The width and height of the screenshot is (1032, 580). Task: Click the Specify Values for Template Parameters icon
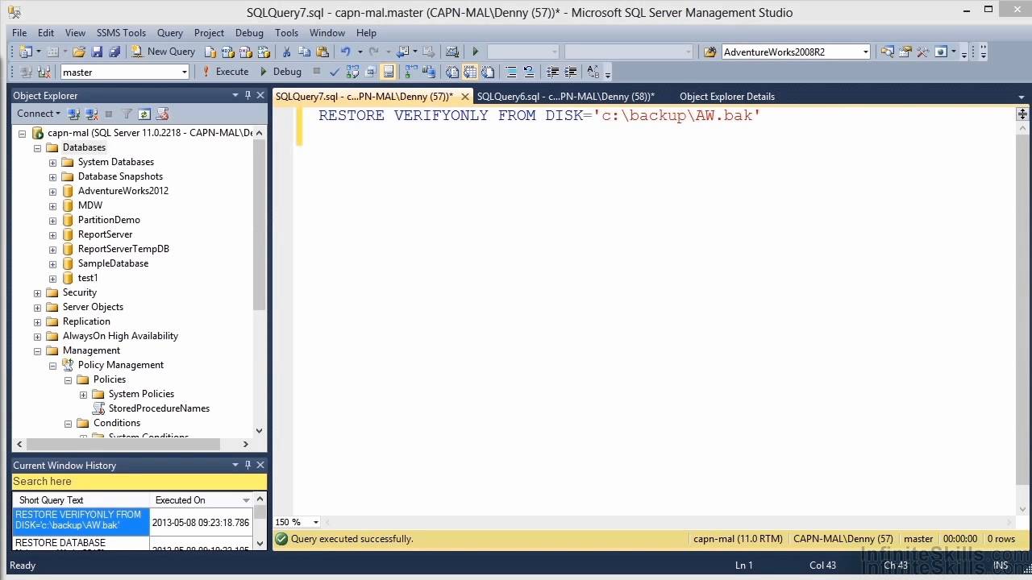pyautogui.click(x=593, y=72)
